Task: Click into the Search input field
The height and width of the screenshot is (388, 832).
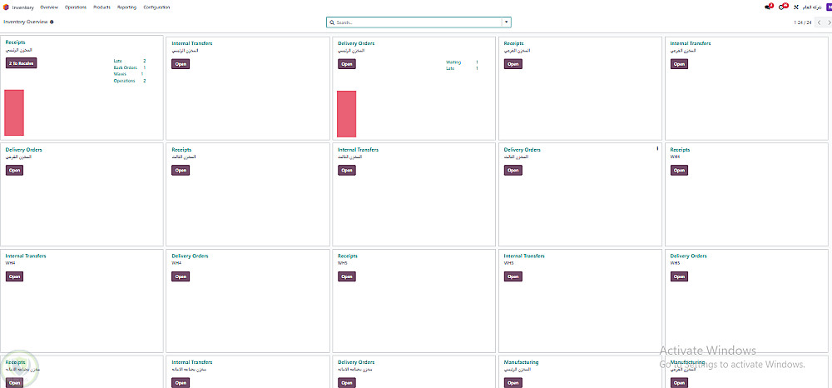Action: pos(416,22)
